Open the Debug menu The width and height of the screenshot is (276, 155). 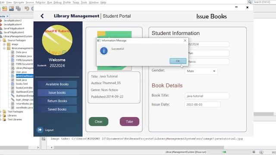57,3
